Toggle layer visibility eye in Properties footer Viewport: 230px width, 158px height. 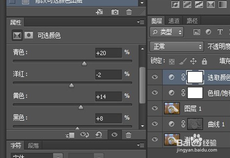click(x=114, y=134)
